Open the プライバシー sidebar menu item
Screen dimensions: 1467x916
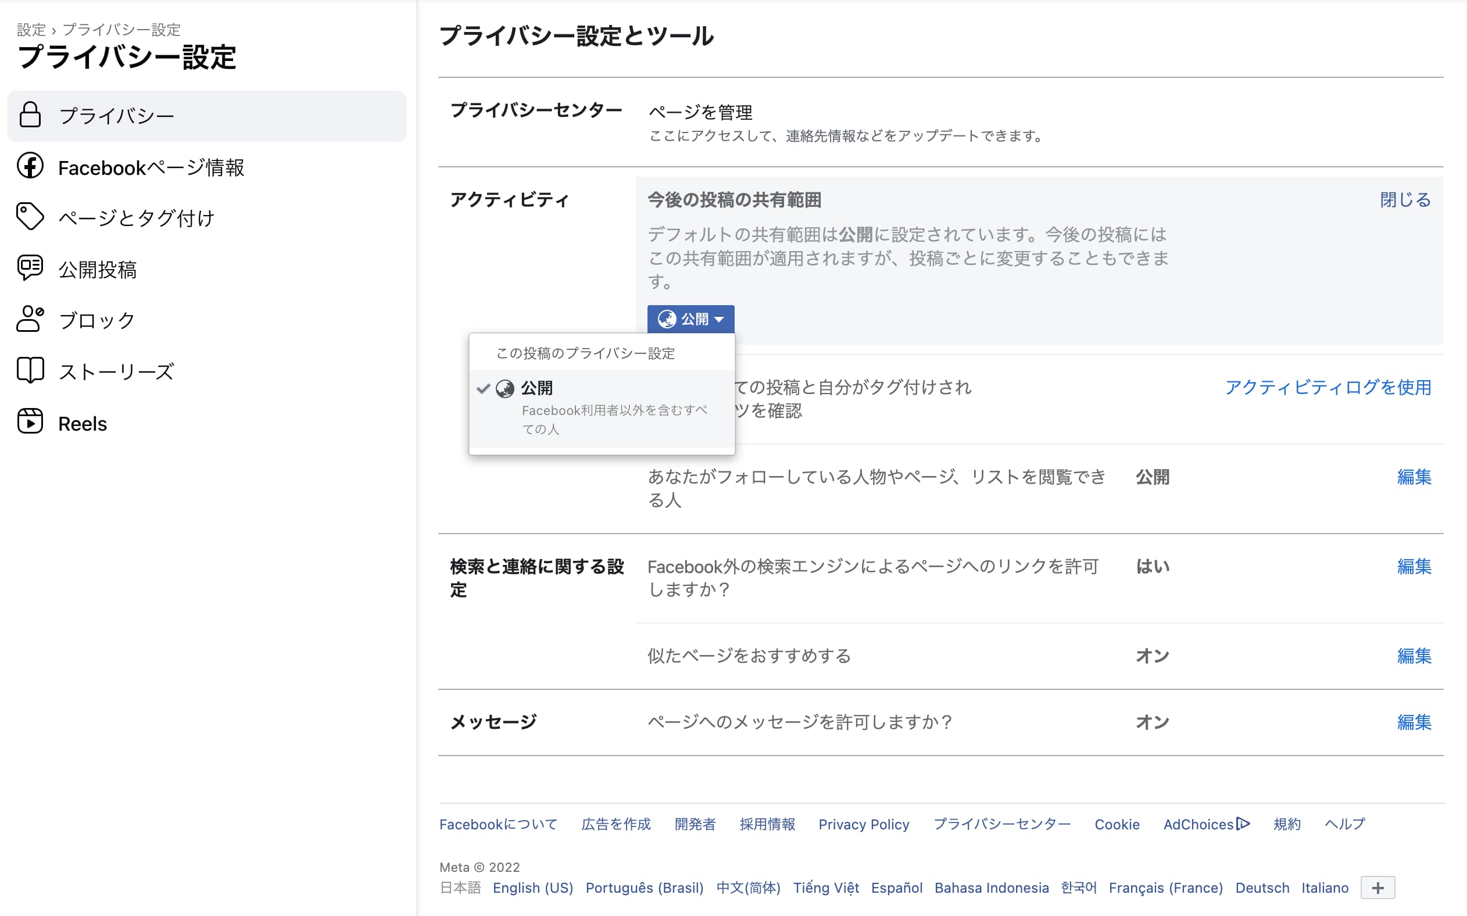[206, 116]
